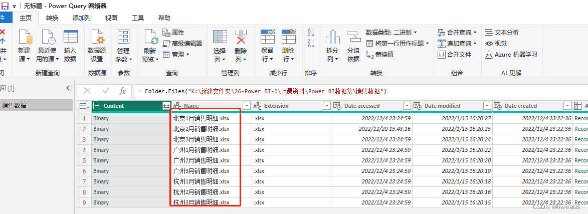This screenshot has height=214, width=588.
Task: Open the Date modified filter dropdown
Action: click(487, 106)
